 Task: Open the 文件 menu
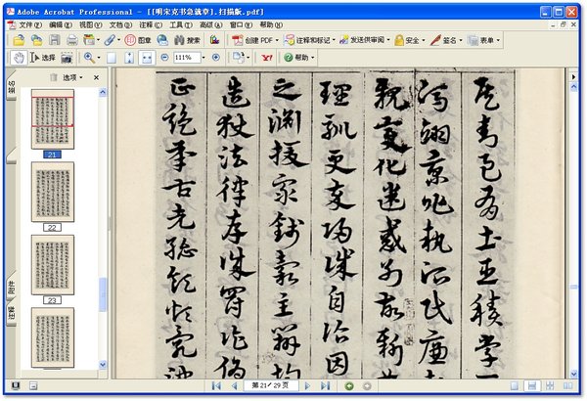click(30, 24)
